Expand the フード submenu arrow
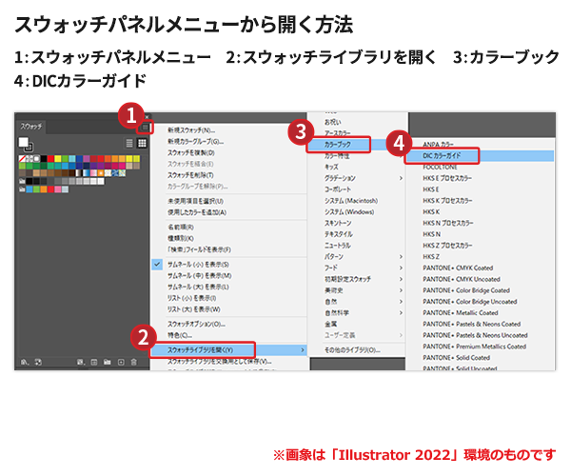Screen dimensions: 571x476 [x=401, y=268]
